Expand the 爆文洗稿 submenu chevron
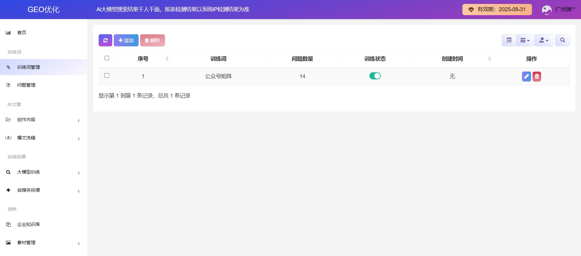This screenshot has width=581, height=256. click(79, 139)
